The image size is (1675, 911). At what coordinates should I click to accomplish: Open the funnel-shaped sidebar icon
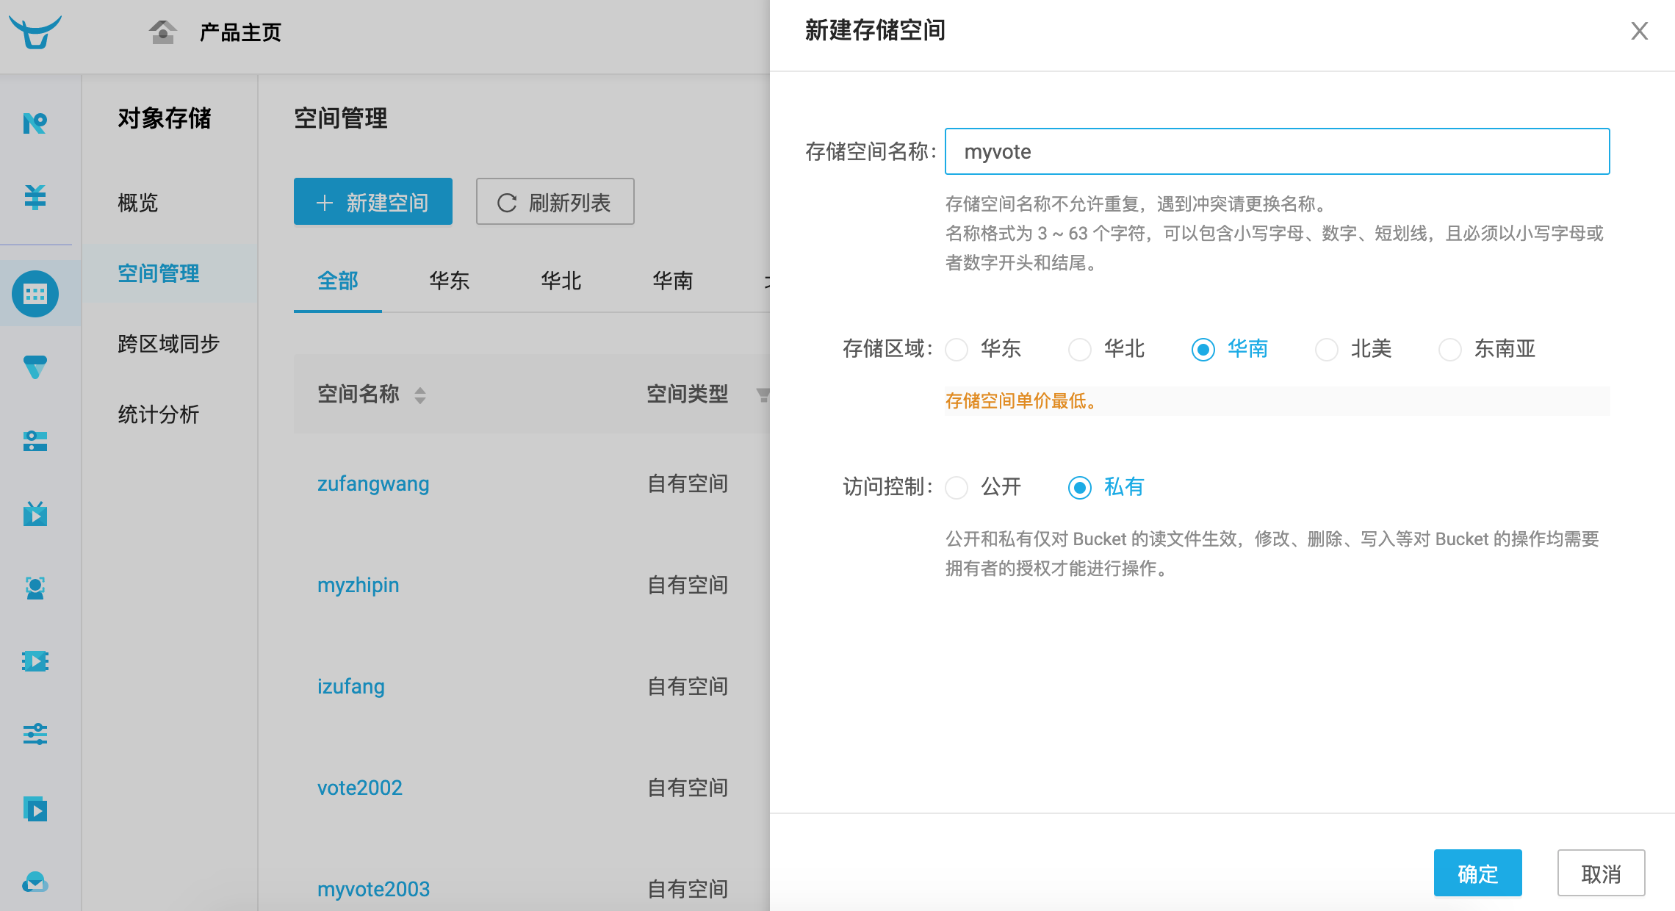click(35, 367)
